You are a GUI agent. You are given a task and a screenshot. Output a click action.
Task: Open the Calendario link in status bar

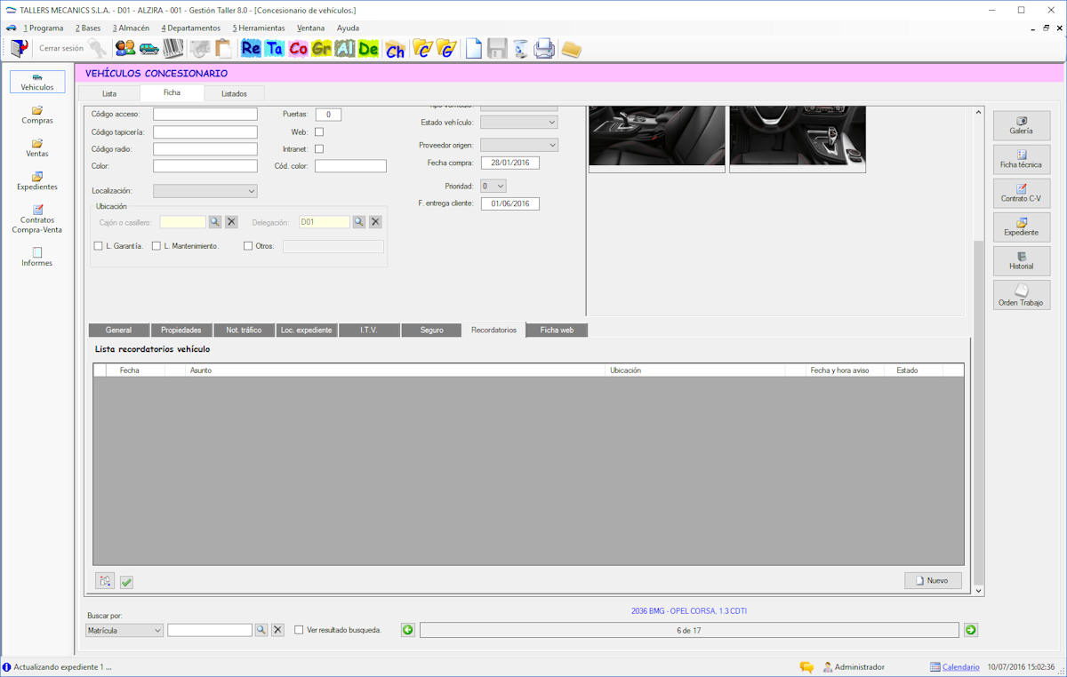[x=961, y=667]
